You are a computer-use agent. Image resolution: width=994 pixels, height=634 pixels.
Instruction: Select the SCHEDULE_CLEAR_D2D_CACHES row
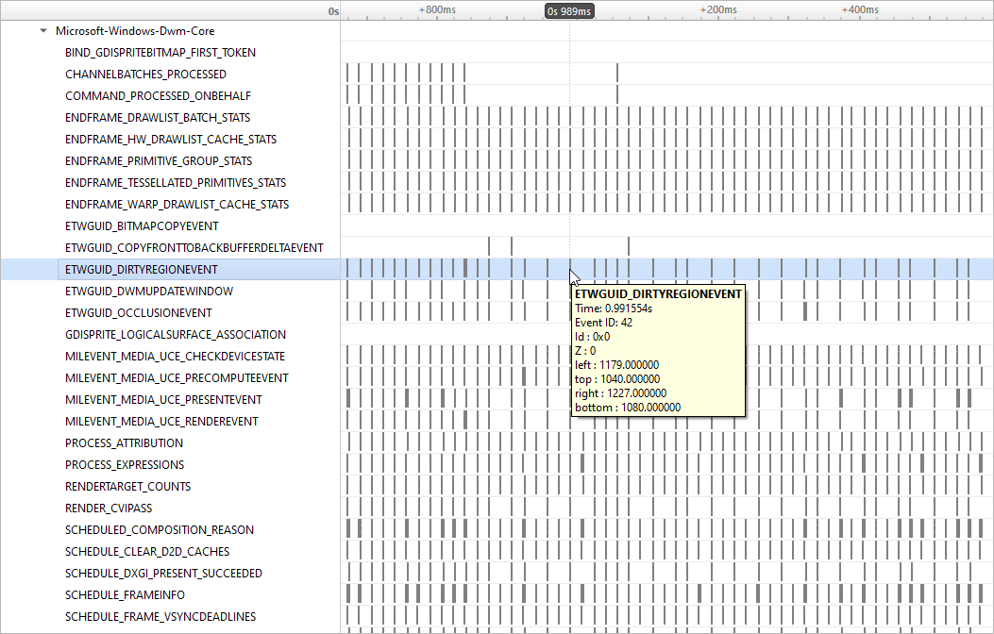pyautogui.click(x=146, y=551)
